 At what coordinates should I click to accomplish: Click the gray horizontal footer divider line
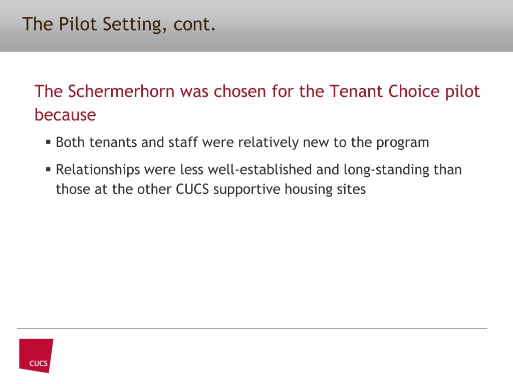click(252, 328)
